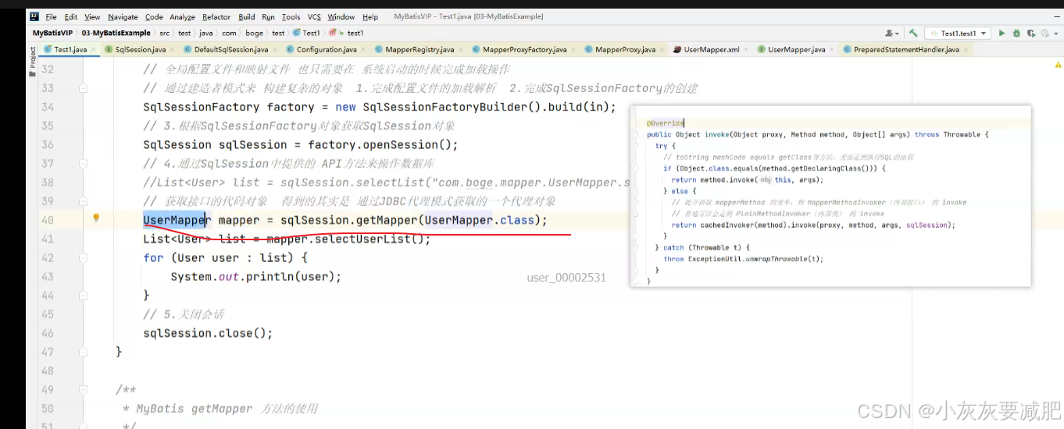Switch to the Configuration.java tab
Screen dimensions: 1064x429
[x=326, y=50]
